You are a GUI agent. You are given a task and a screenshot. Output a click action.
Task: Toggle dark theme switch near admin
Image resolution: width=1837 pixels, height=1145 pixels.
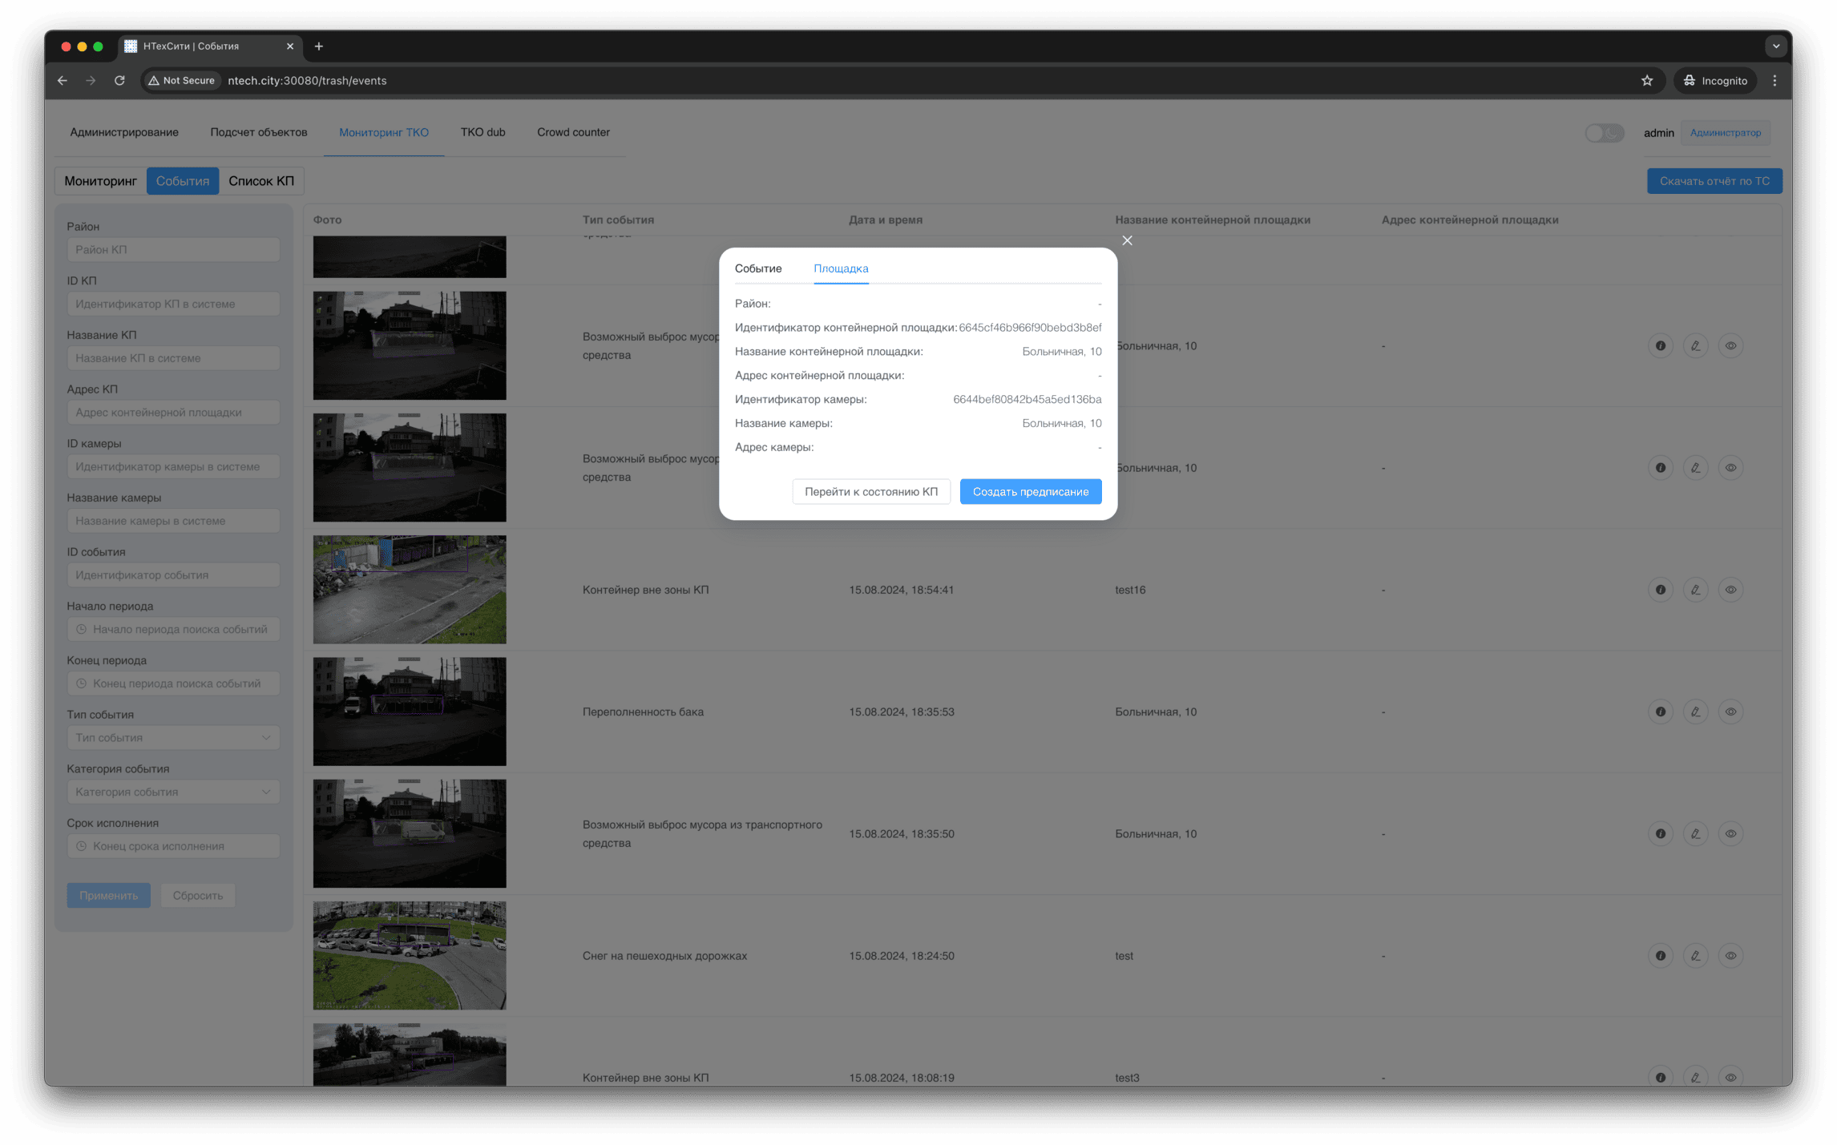(1604, 133)
